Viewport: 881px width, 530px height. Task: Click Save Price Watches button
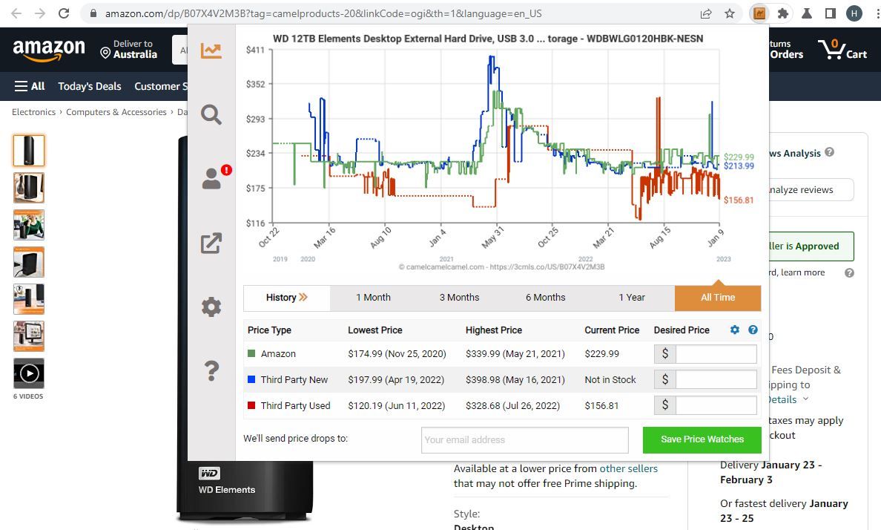pos(702,439)
